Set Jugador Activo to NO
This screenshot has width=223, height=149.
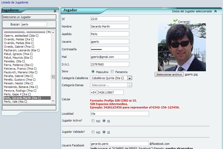[93, 121]
